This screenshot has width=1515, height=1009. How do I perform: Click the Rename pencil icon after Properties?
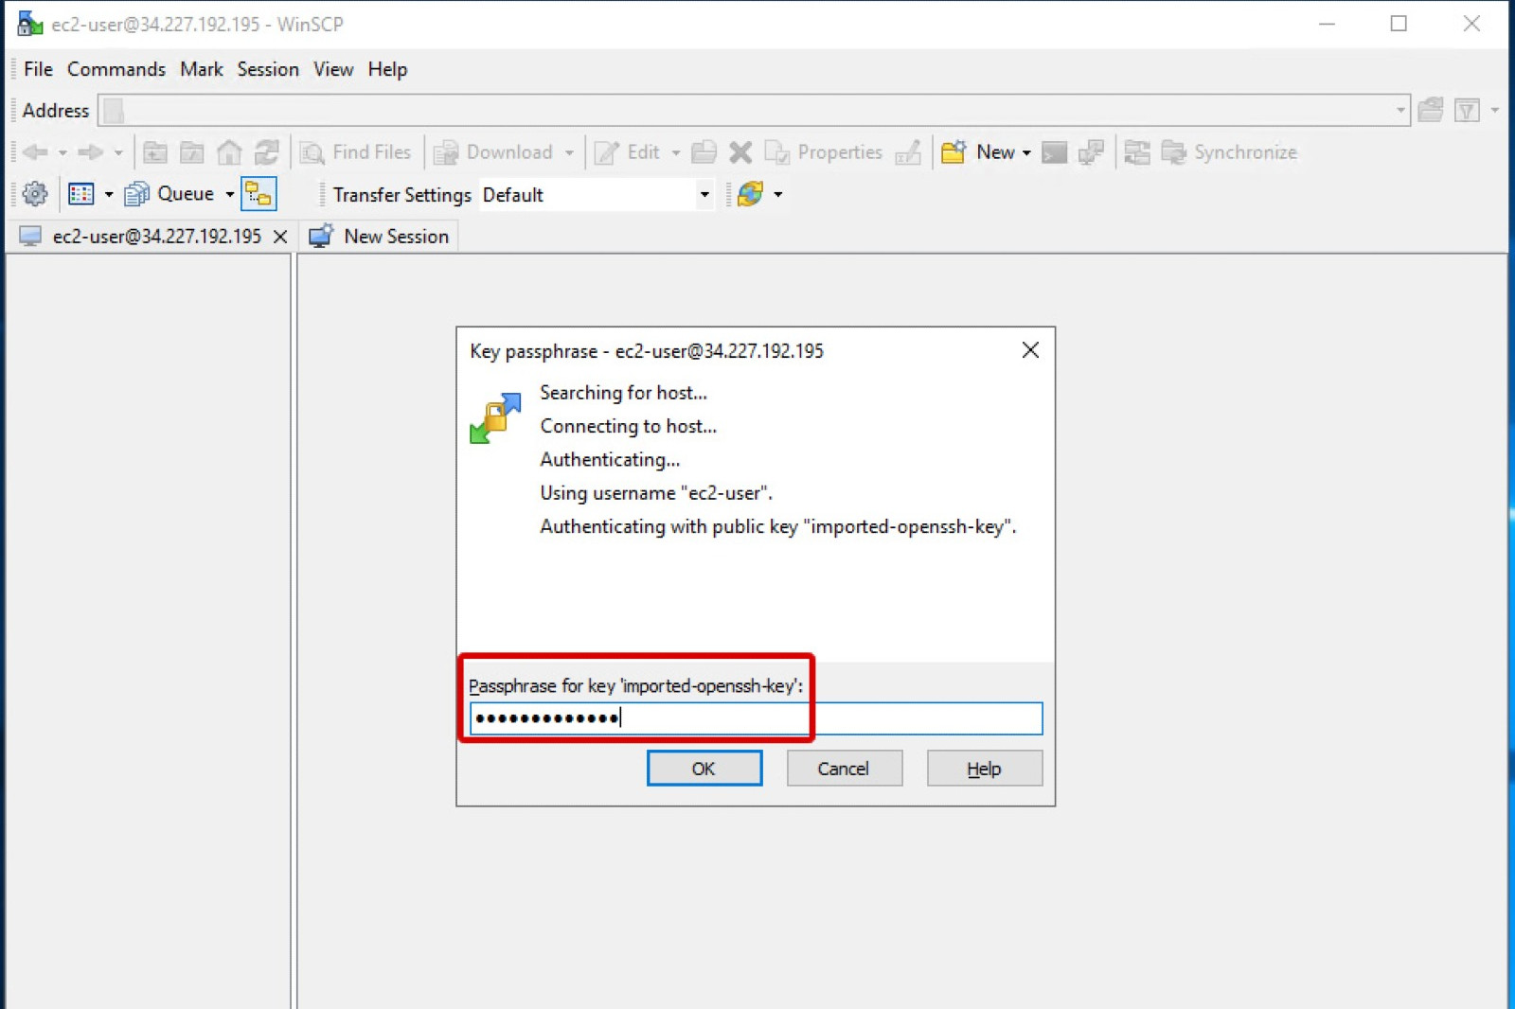pos(908,152)
